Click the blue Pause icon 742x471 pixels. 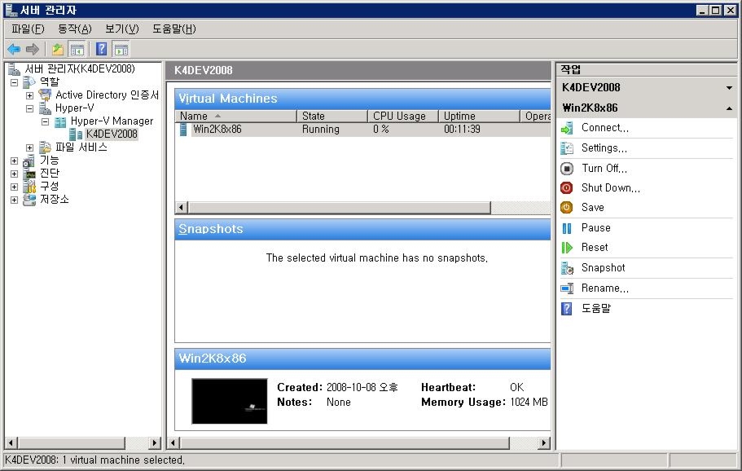coord(566,228)
